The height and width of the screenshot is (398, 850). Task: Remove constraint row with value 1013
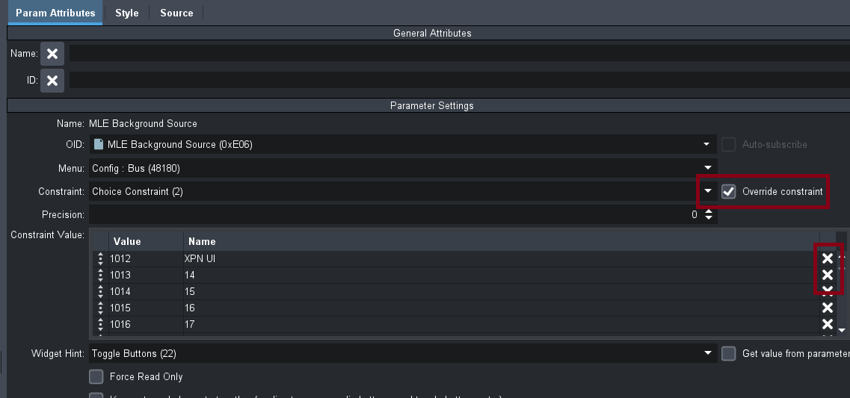828,275
